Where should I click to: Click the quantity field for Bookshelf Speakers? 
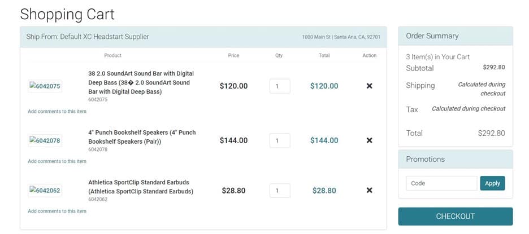click(x=280, y=140)
